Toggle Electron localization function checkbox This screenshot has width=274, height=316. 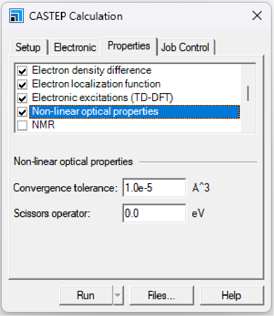click(22, 85)
